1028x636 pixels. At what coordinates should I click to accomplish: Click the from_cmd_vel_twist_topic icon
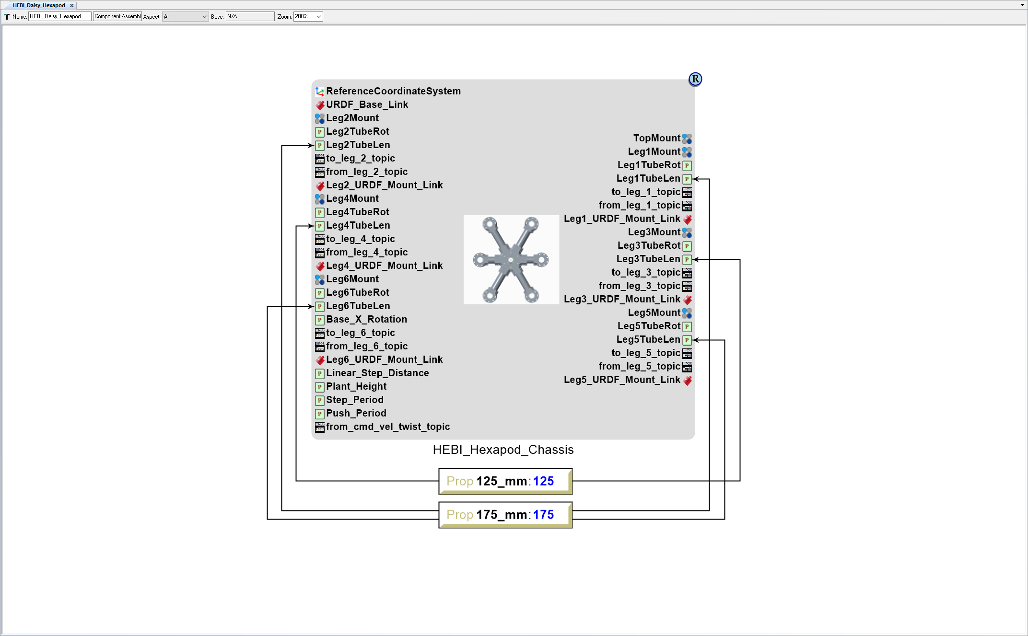click(320, 427)
